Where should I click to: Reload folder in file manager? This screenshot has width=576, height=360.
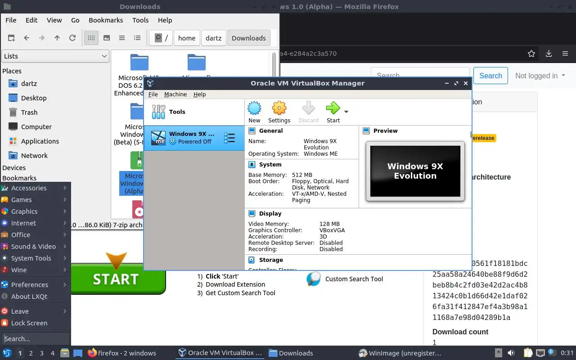(x=72, y=38)
